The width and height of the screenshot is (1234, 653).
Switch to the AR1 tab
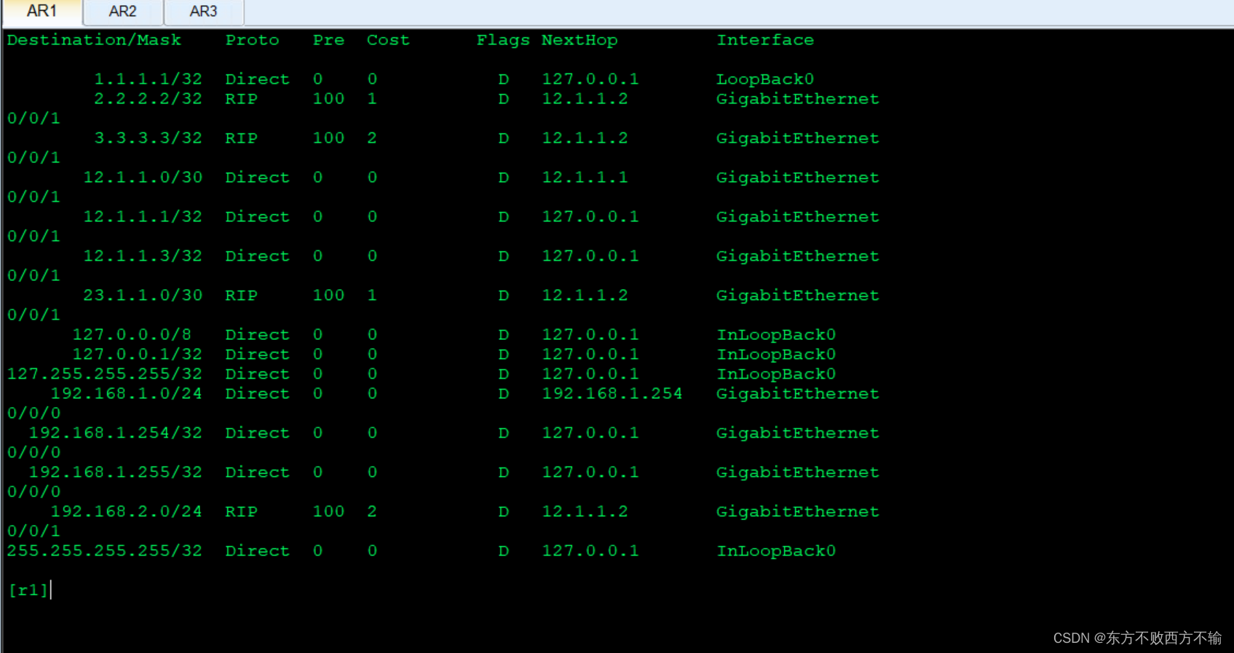click(41, 11)
